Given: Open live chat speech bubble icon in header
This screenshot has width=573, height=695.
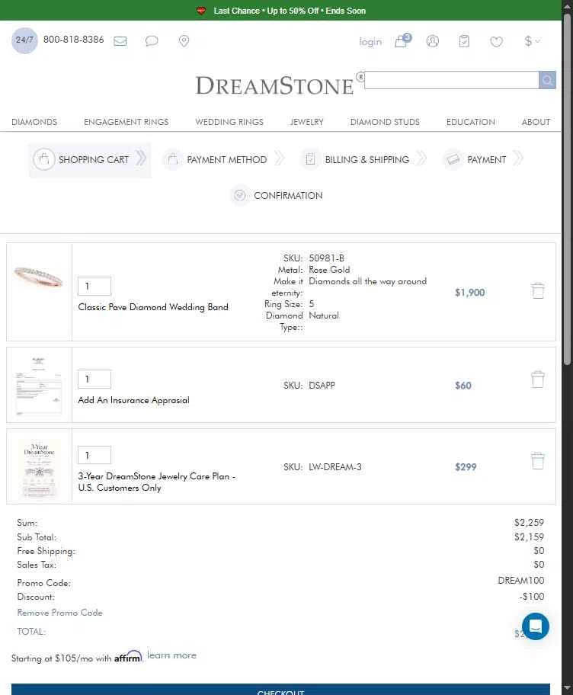Looking at the screenshot, I should tap(152, 41).
